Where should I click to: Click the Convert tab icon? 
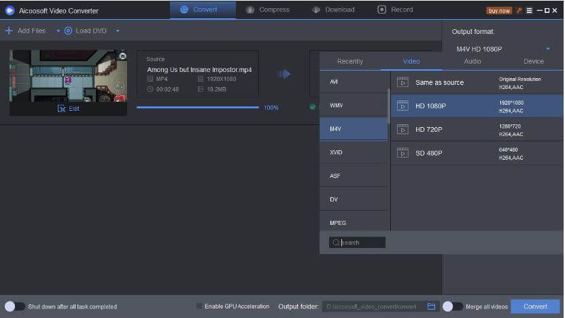tap(184, 10)
